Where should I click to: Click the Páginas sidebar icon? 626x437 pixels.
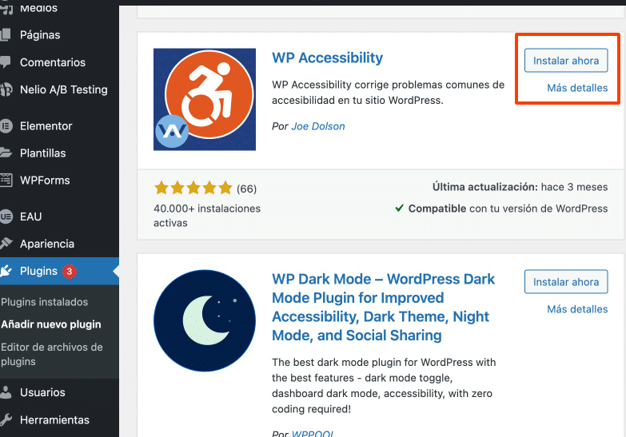tap(6, 34)
